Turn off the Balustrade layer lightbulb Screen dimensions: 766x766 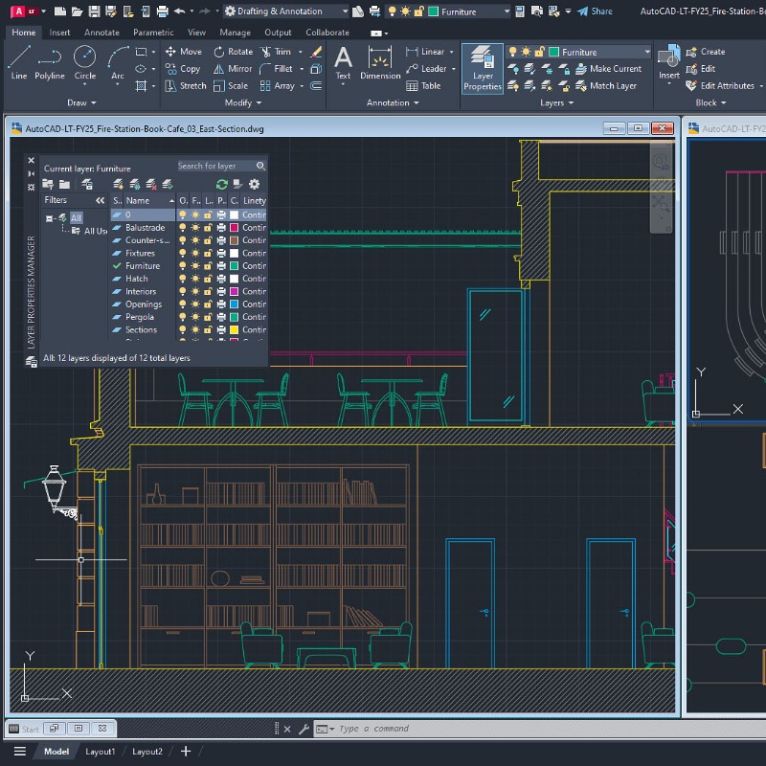182,228
